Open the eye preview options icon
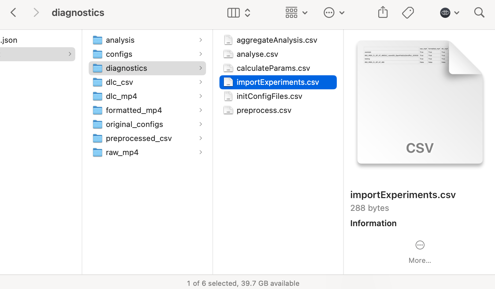 point(445,13)
